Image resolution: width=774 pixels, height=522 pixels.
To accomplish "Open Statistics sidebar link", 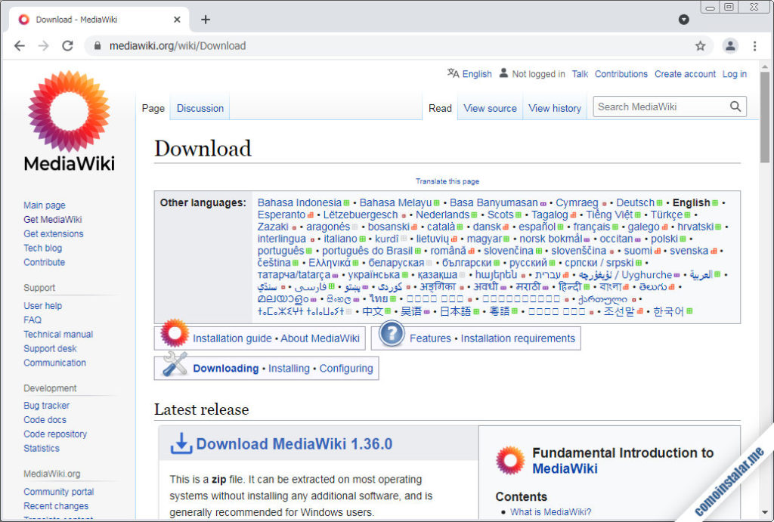I will pyautogui.click(x=42, y=449).
